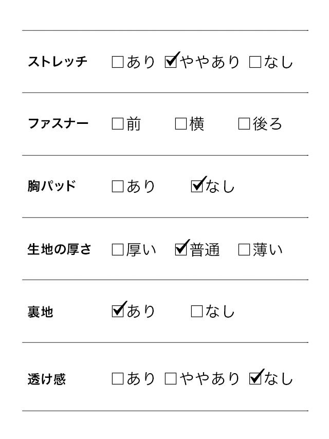
Task: Check the ファスナー 後ろ checkbox
Action: [x=244, y=124]
